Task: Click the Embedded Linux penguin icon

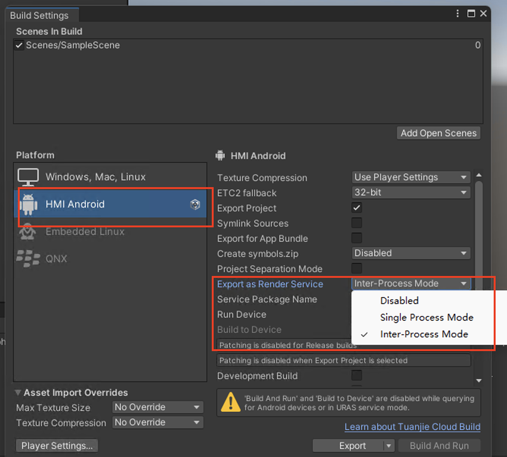Action: click(28, 231)
